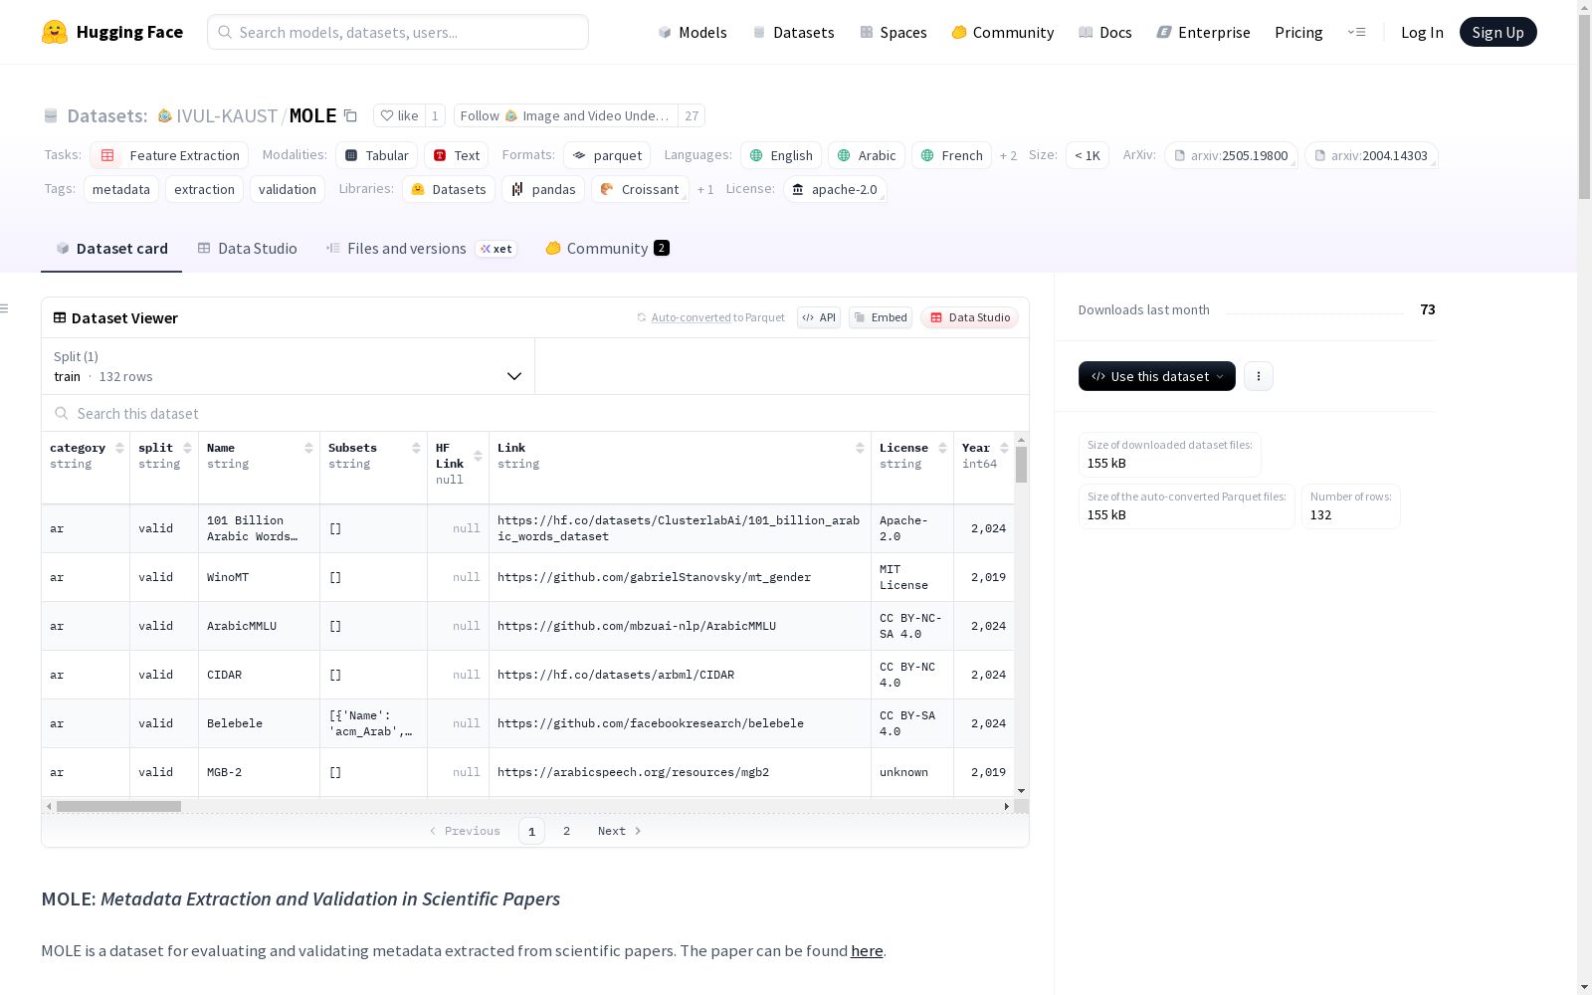Open Data Studio from viewer header

tap(970, 317)
